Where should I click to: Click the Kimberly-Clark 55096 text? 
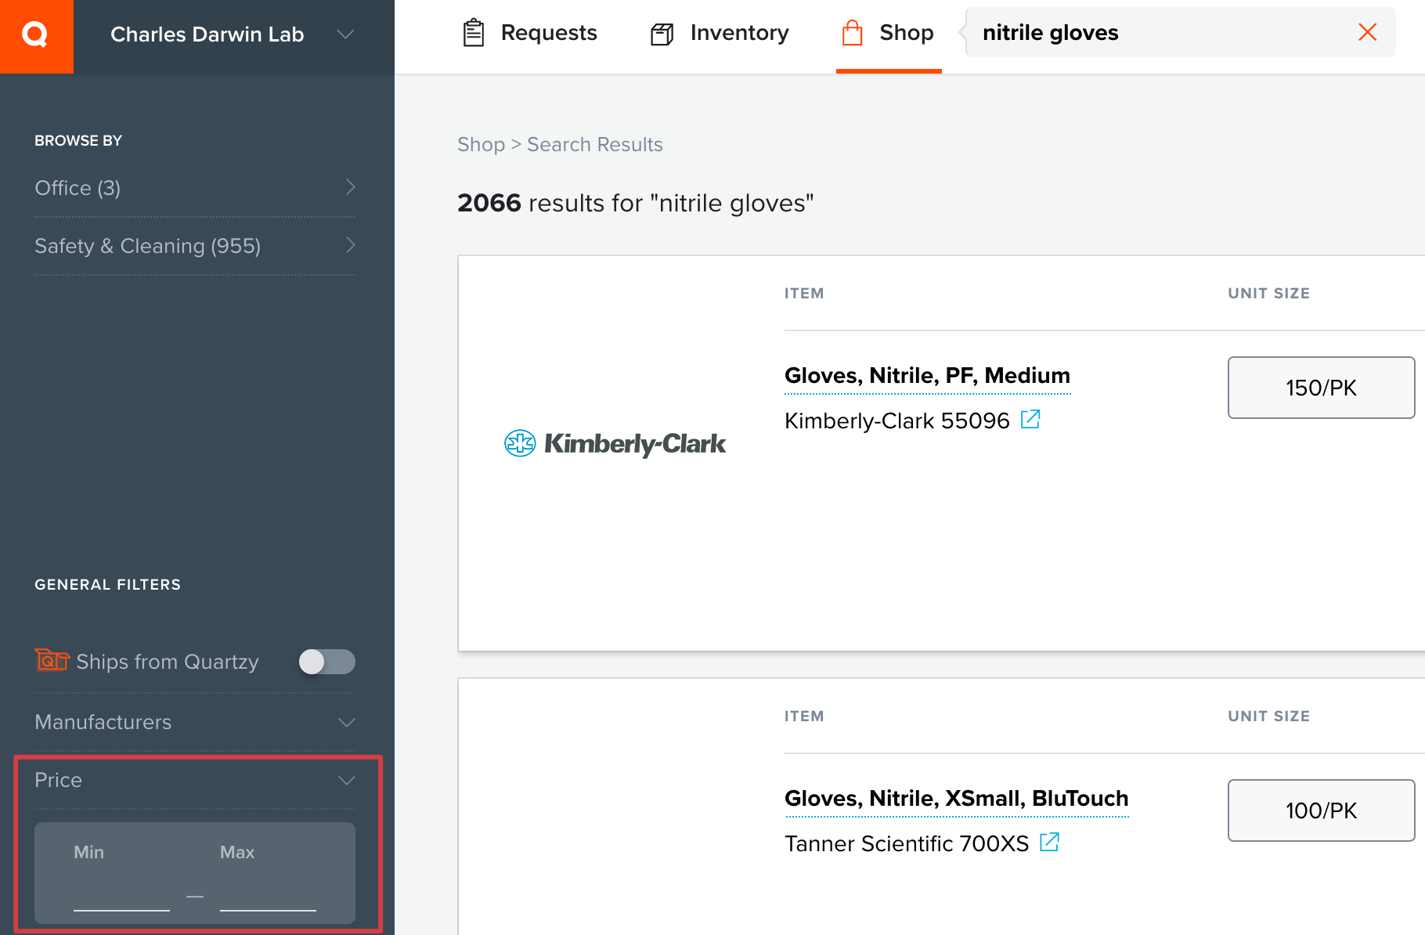pyautogui.click(x=896, y=421)
